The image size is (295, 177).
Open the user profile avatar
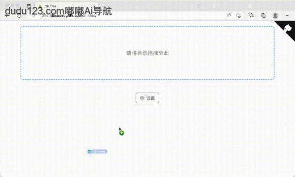[275, 15]
